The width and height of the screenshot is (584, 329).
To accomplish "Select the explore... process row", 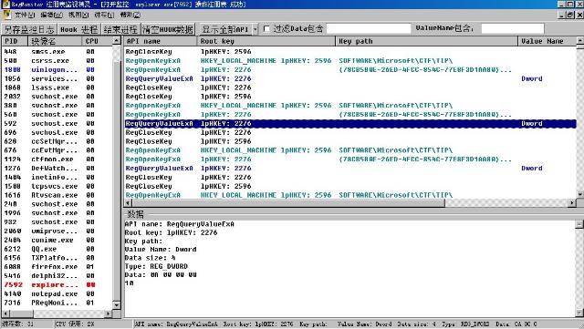I will [57, 284].
